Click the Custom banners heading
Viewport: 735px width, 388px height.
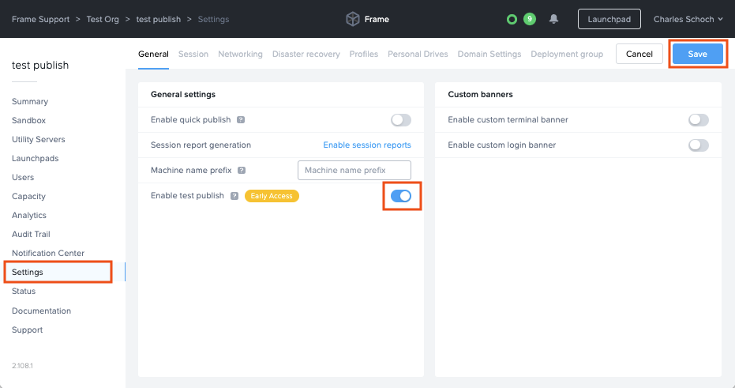click(481, 94)
